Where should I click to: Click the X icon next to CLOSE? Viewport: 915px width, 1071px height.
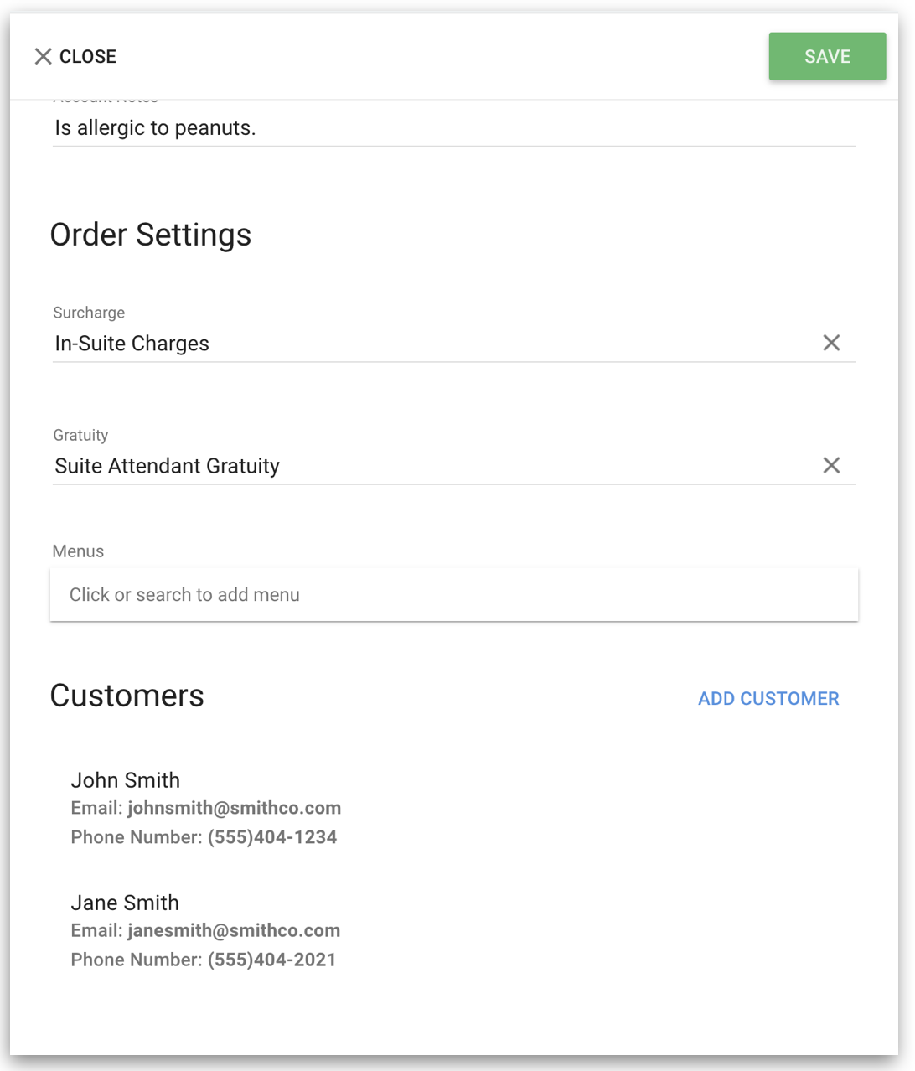click(43, 56)
